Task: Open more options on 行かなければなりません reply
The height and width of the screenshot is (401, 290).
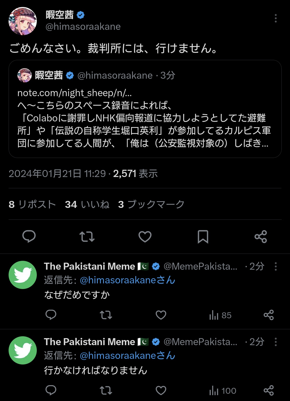Action: tap(275, 342)
